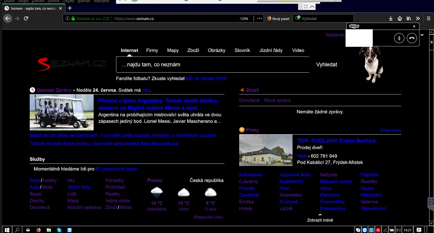Click the golf cart news thumbnail
The height and width of the screenshot is (233, 434).
tap(62, 113)
